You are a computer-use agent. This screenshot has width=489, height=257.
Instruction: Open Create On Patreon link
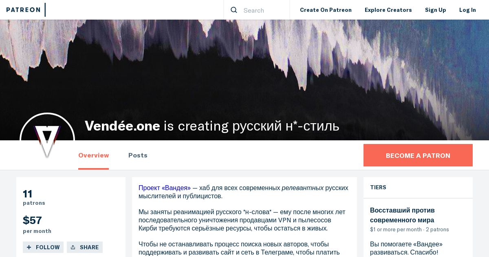point(326,10)
